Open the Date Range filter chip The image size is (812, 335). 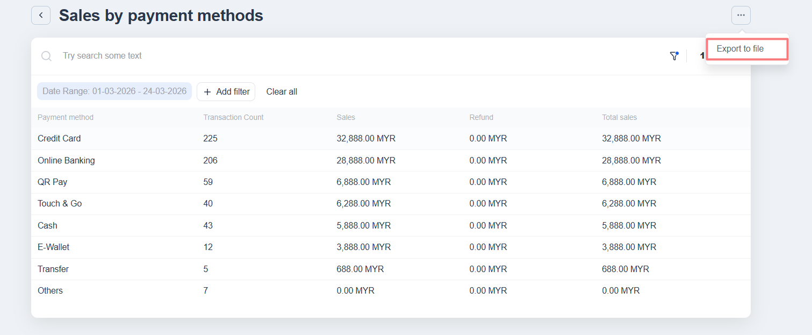[x=114, y=91]
